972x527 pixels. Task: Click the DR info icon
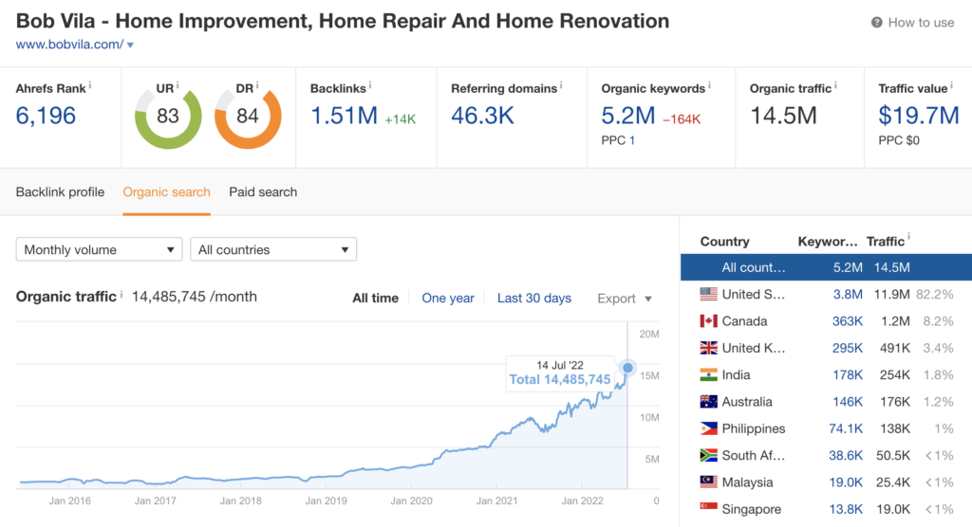(257, 85)
